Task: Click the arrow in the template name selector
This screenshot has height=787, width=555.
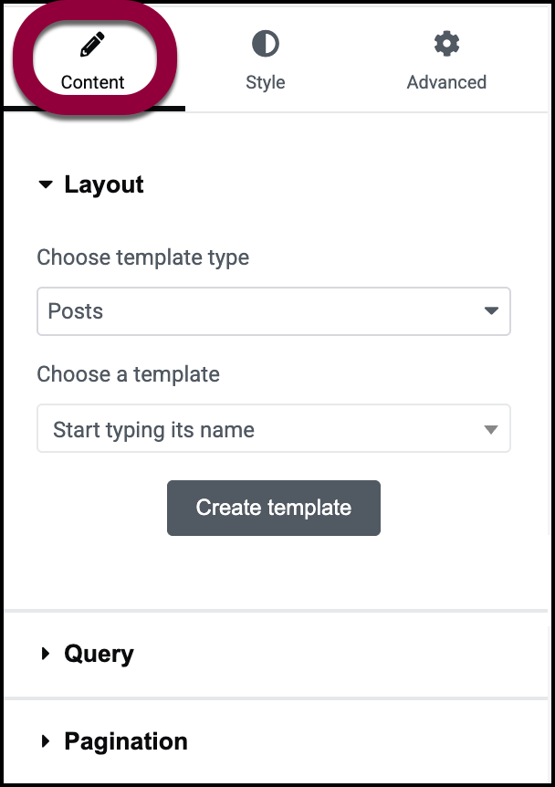Action: pyautogui.click(x=491, y=430)
